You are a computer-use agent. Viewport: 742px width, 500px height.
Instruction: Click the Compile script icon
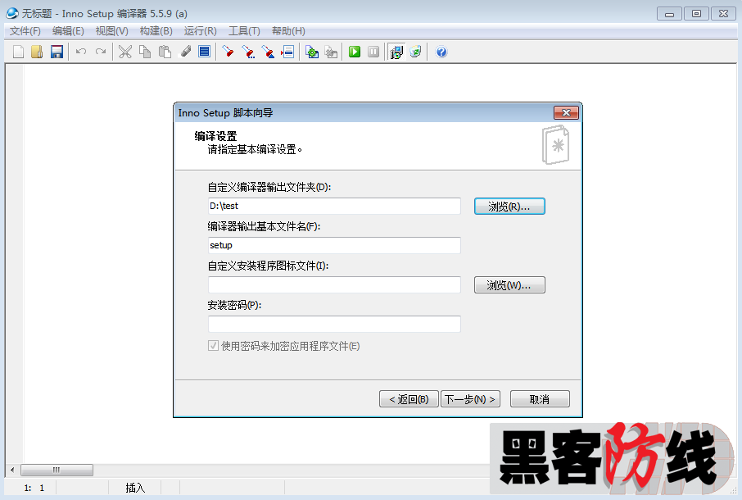(312, 52)
